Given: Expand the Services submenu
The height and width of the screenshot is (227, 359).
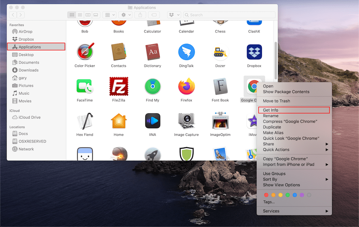Looking at the screenshot, I should (x=294, y=211).
